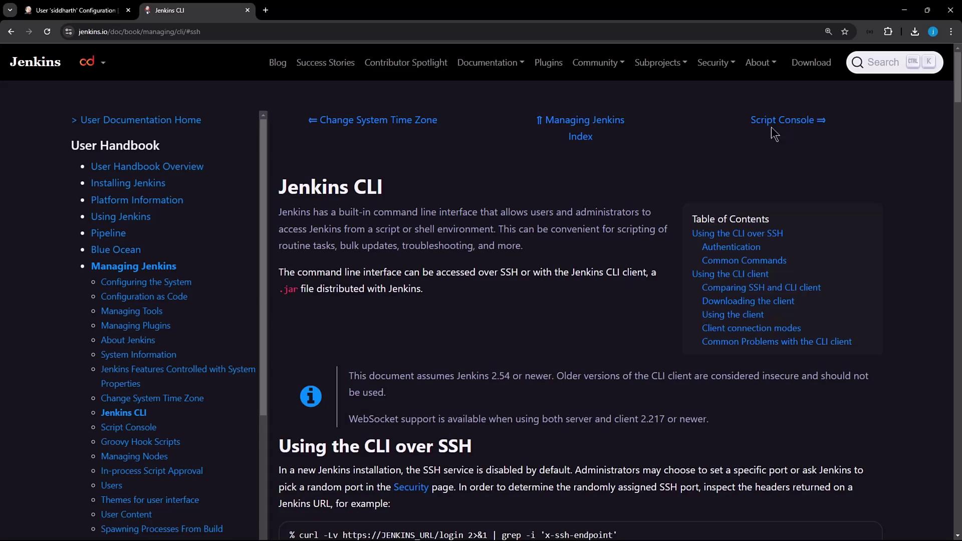Open Pipeline in sidebar

point(108,233)
